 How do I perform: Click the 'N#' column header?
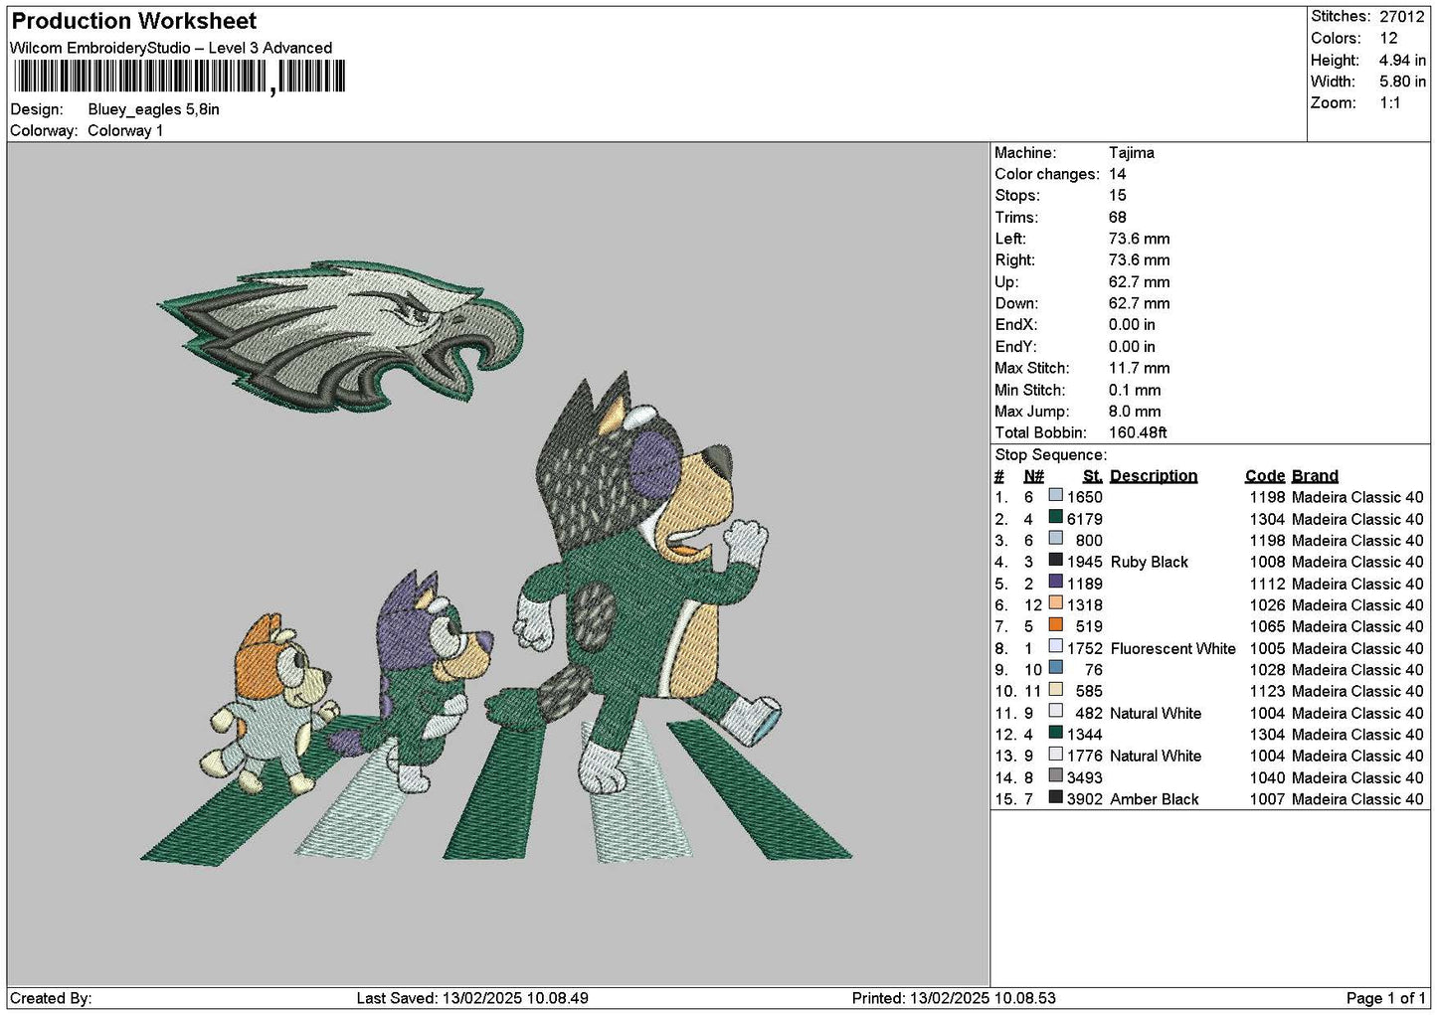pyautogui.click(x=1034, y=476)
